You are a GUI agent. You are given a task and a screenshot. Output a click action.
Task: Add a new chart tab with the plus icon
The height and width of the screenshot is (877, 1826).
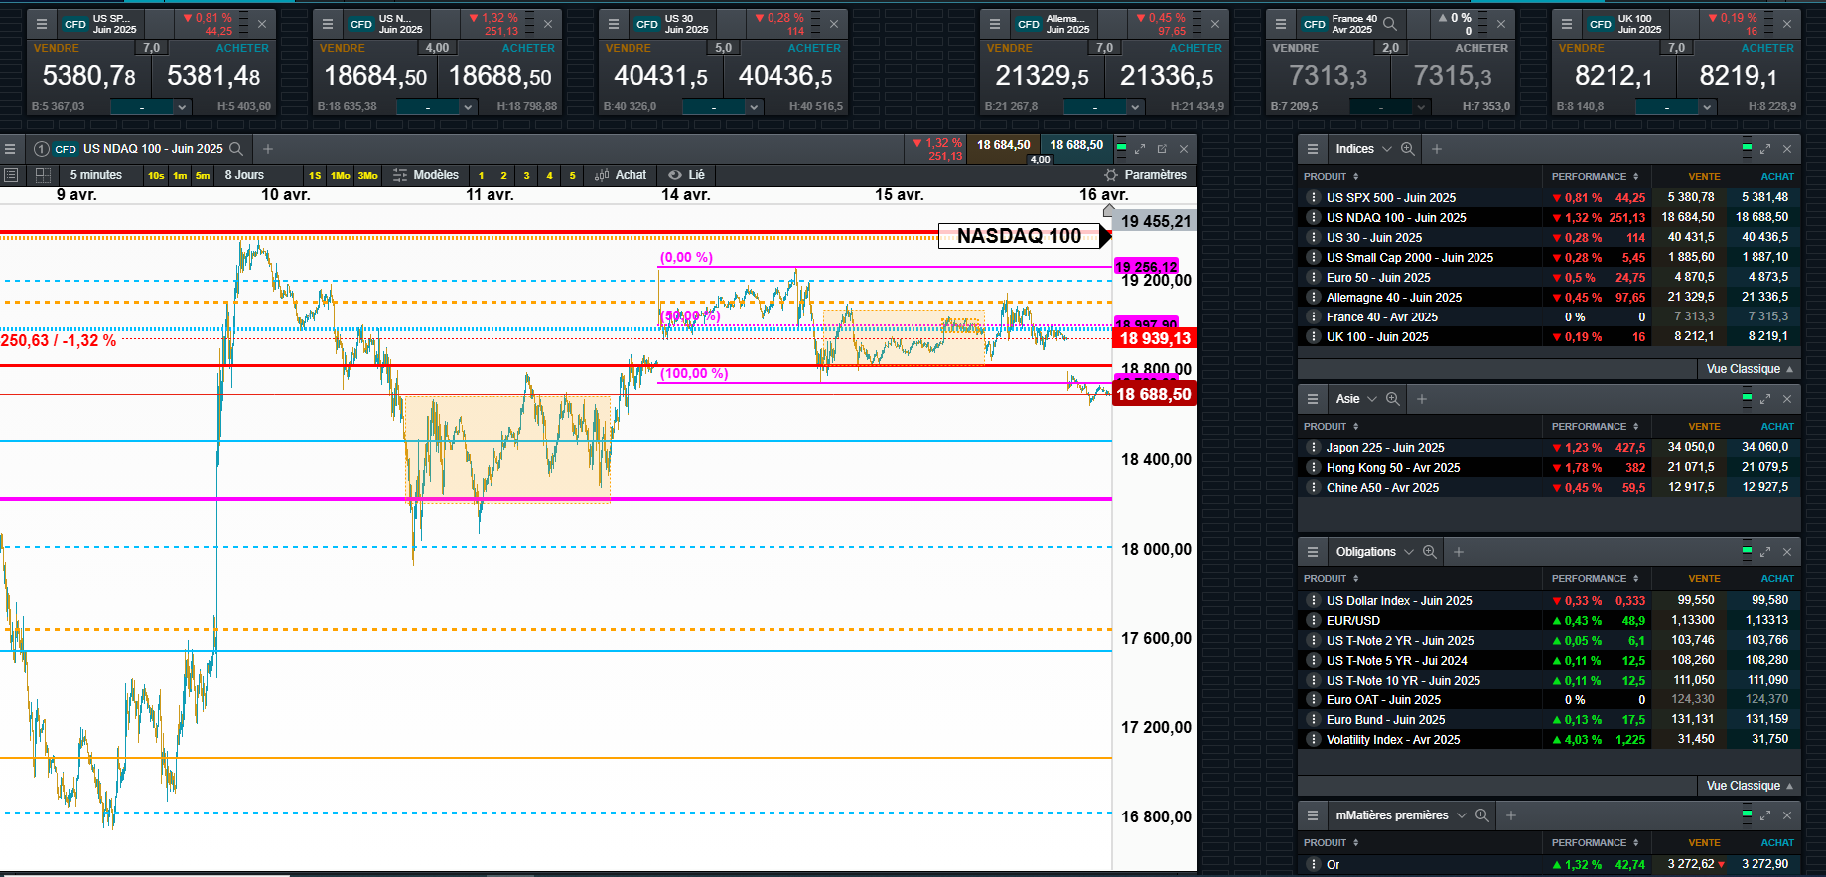coord(267,149)
